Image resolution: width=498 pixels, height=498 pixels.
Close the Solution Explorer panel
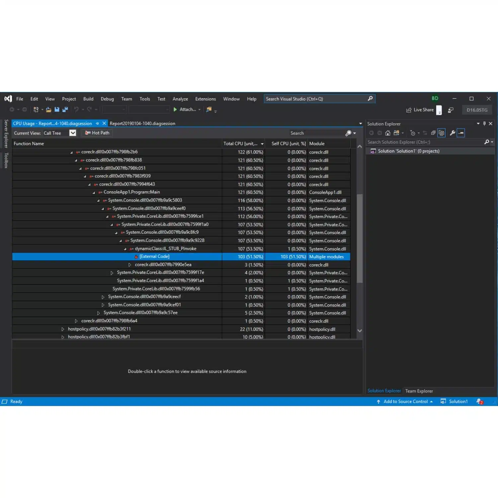(x=491, y=124)
